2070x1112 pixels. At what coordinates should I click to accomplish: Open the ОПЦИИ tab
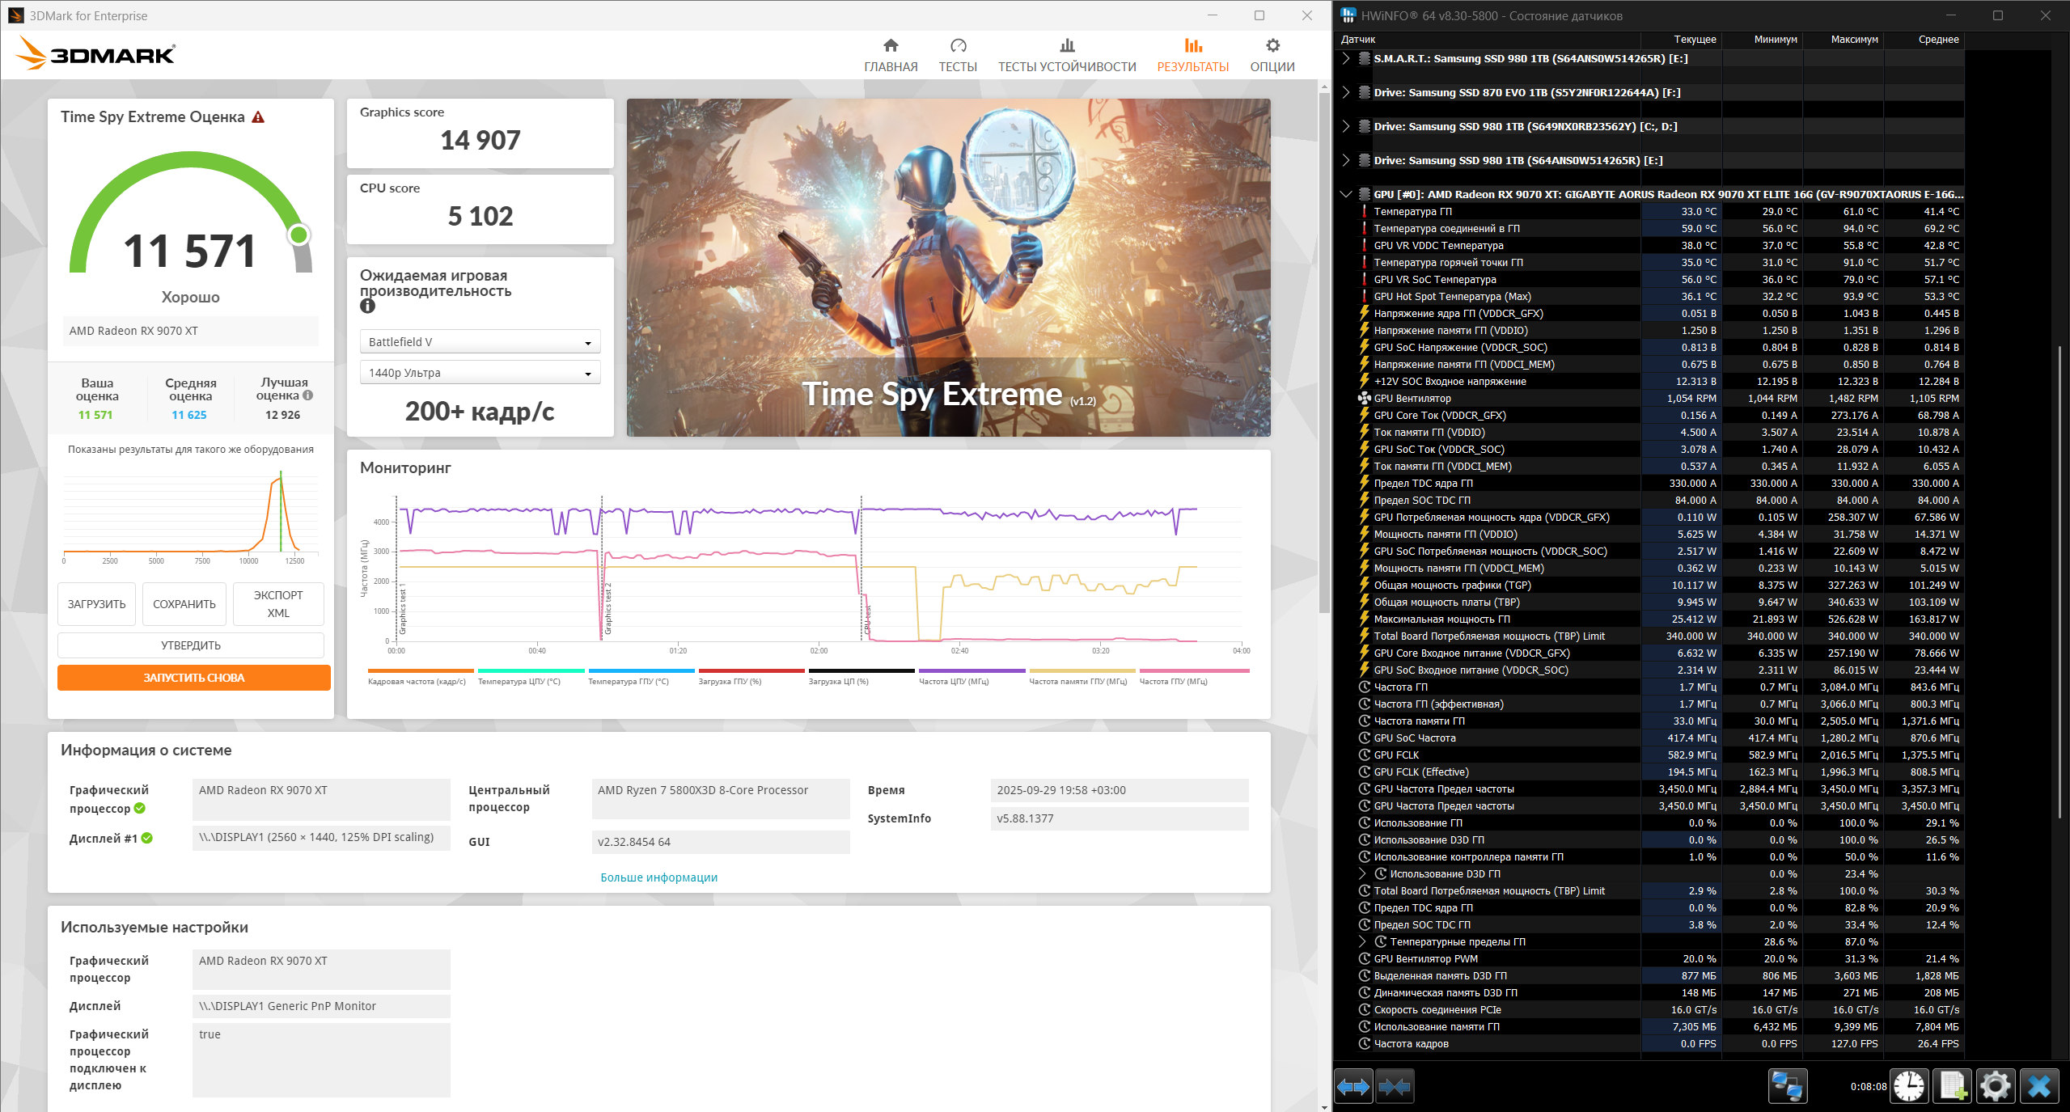pos(1272,55)
